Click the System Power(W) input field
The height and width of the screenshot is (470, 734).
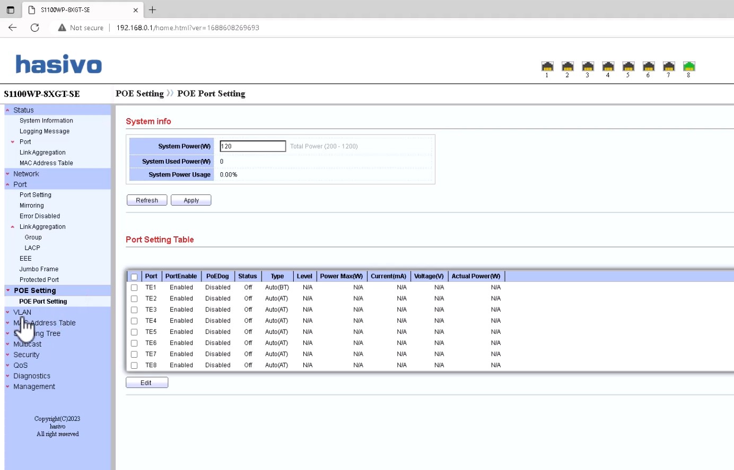pyautogui.click(x=252, y=146)
